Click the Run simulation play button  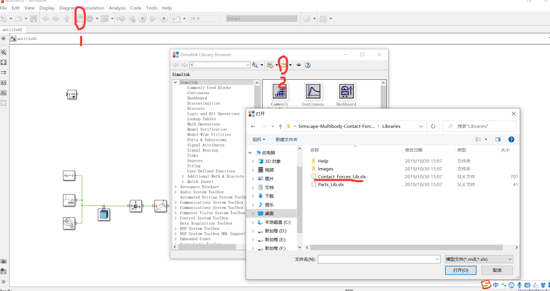point(142,19)
